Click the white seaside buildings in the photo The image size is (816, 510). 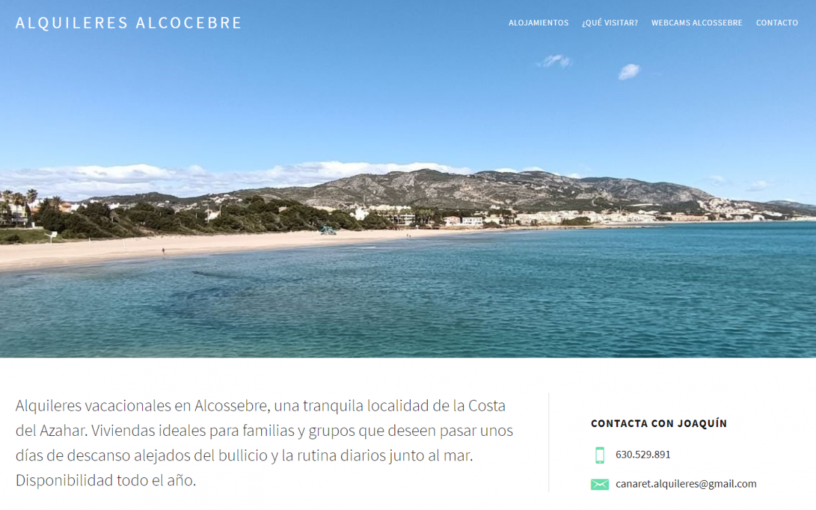[x=464, y=220]
